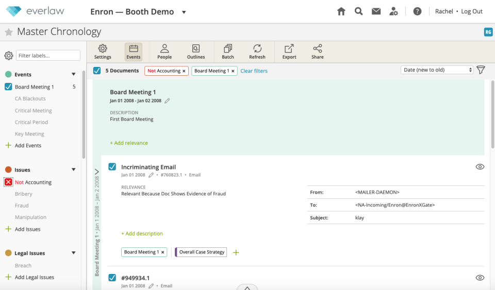
Task: Export the chronology
Action: click(289, 52)
